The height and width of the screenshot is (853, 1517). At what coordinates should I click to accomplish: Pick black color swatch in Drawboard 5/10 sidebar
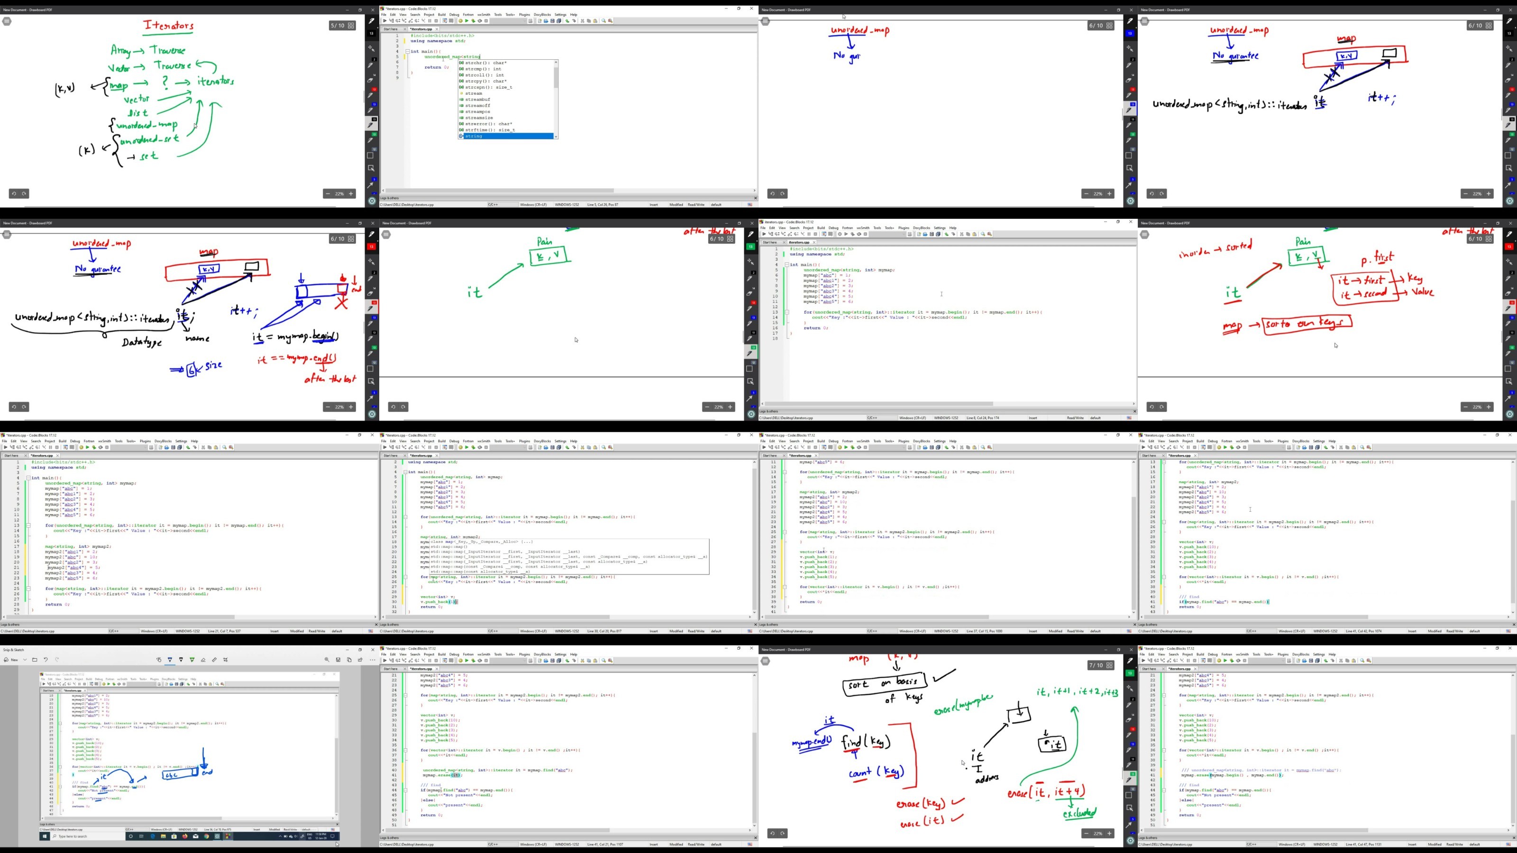(x=372, y=33)
